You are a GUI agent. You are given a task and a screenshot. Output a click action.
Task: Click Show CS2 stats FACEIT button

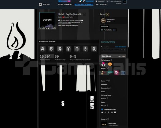pos(113,56)
